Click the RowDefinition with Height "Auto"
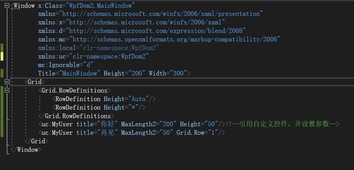354x170 pixels. pyautogui.click(x=105, y=99)
